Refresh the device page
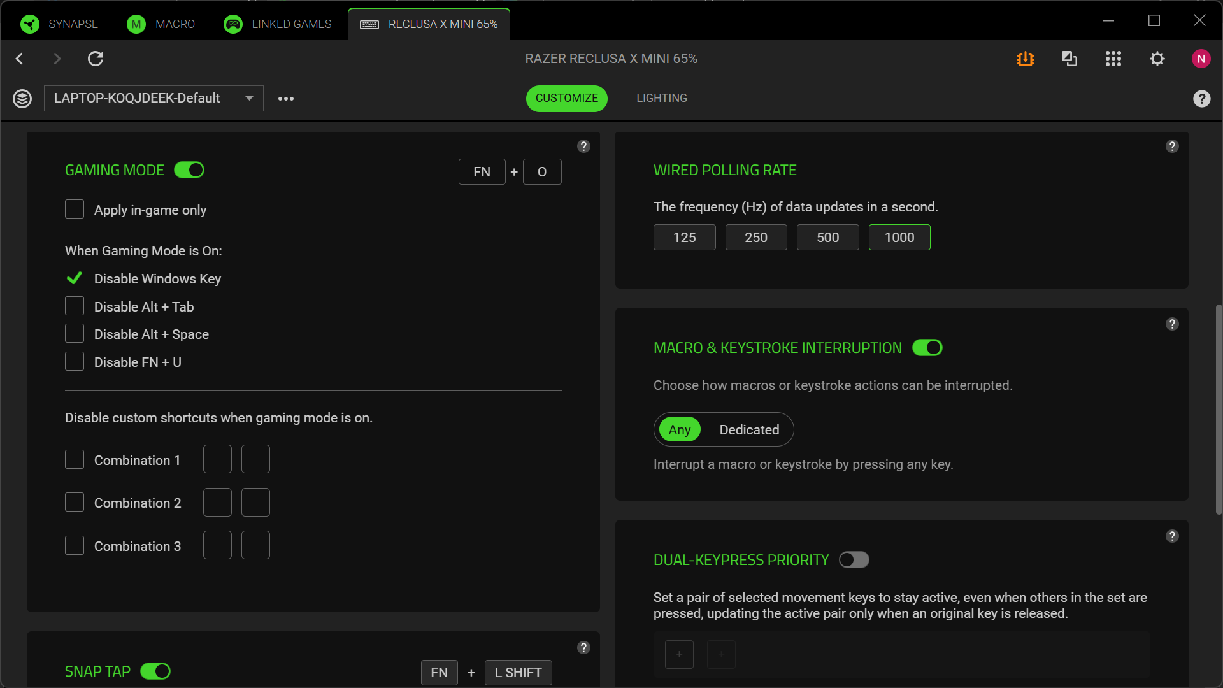This screenshot has height=688, width=1223. 96,59
